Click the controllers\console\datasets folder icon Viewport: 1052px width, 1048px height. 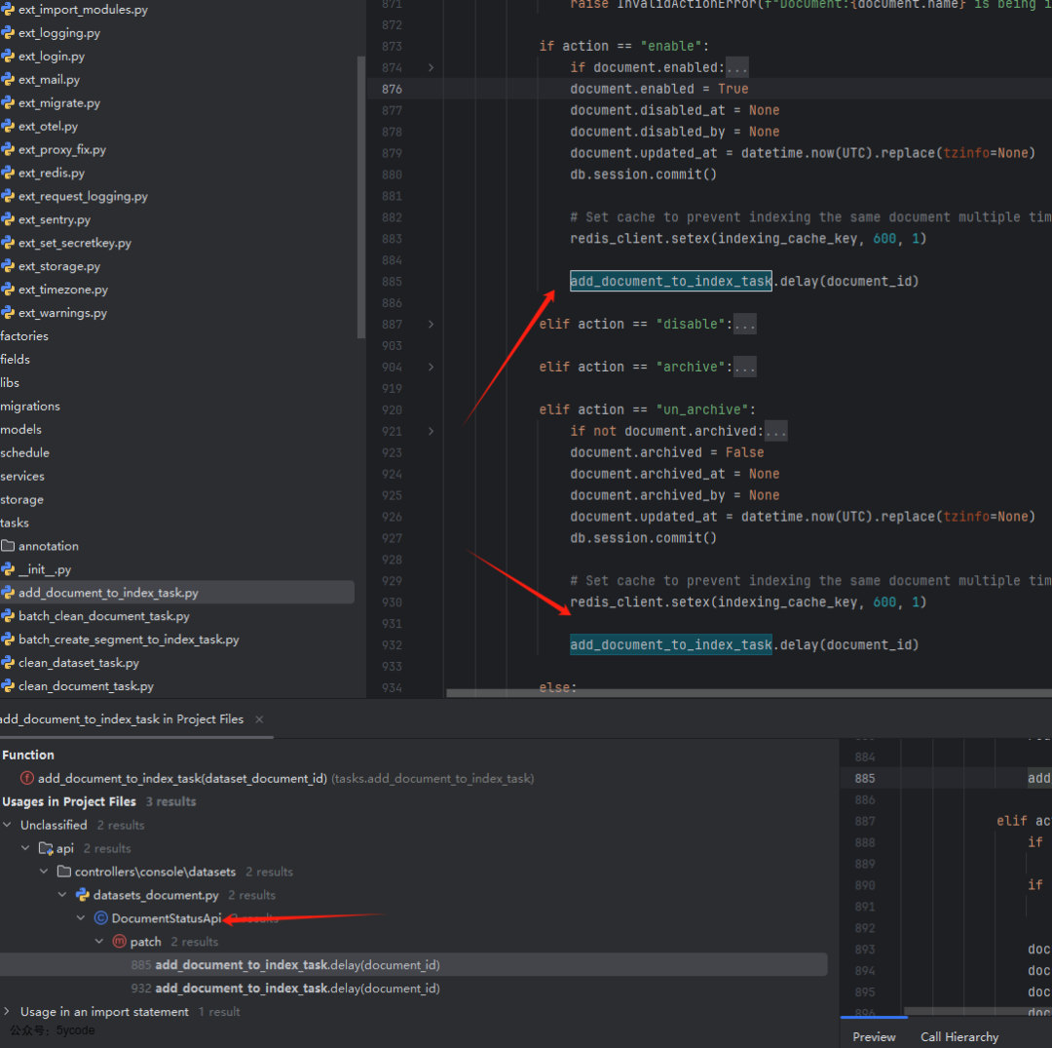[64, 872]
